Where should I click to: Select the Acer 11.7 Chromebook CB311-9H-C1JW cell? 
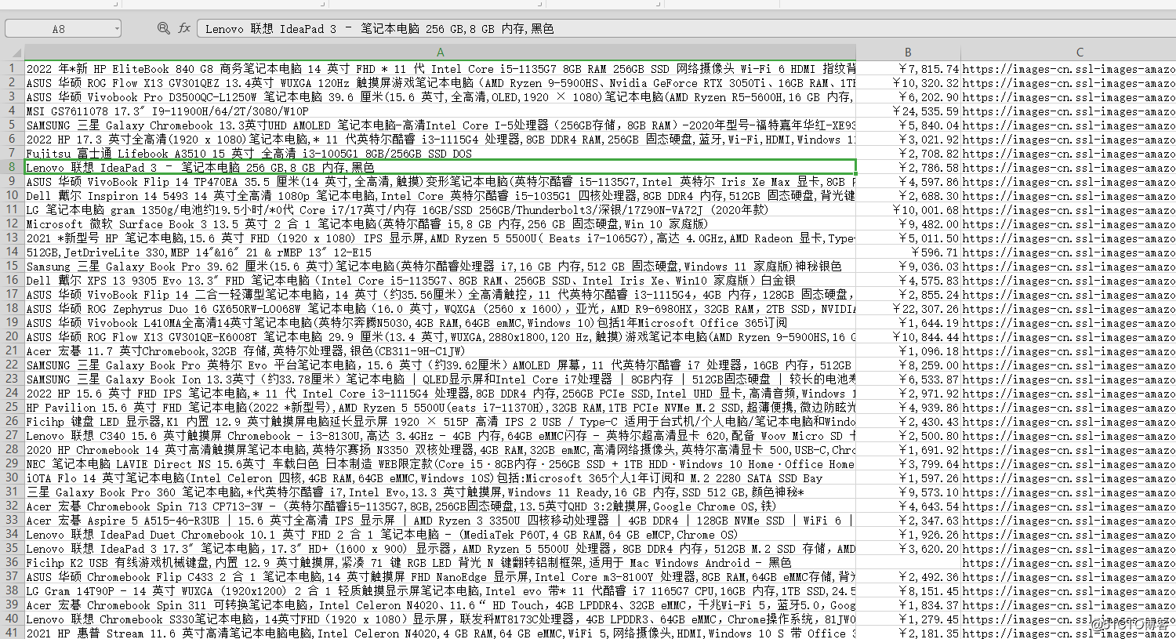pos(440,350)
